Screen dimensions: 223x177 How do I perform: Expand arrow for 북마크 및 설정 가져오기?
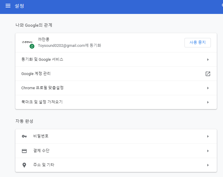click(x=208, y=102)
